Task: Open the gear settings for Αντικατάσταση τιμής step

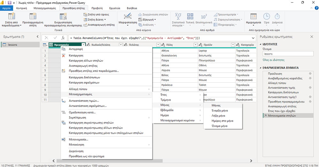Action: (310, 88)
